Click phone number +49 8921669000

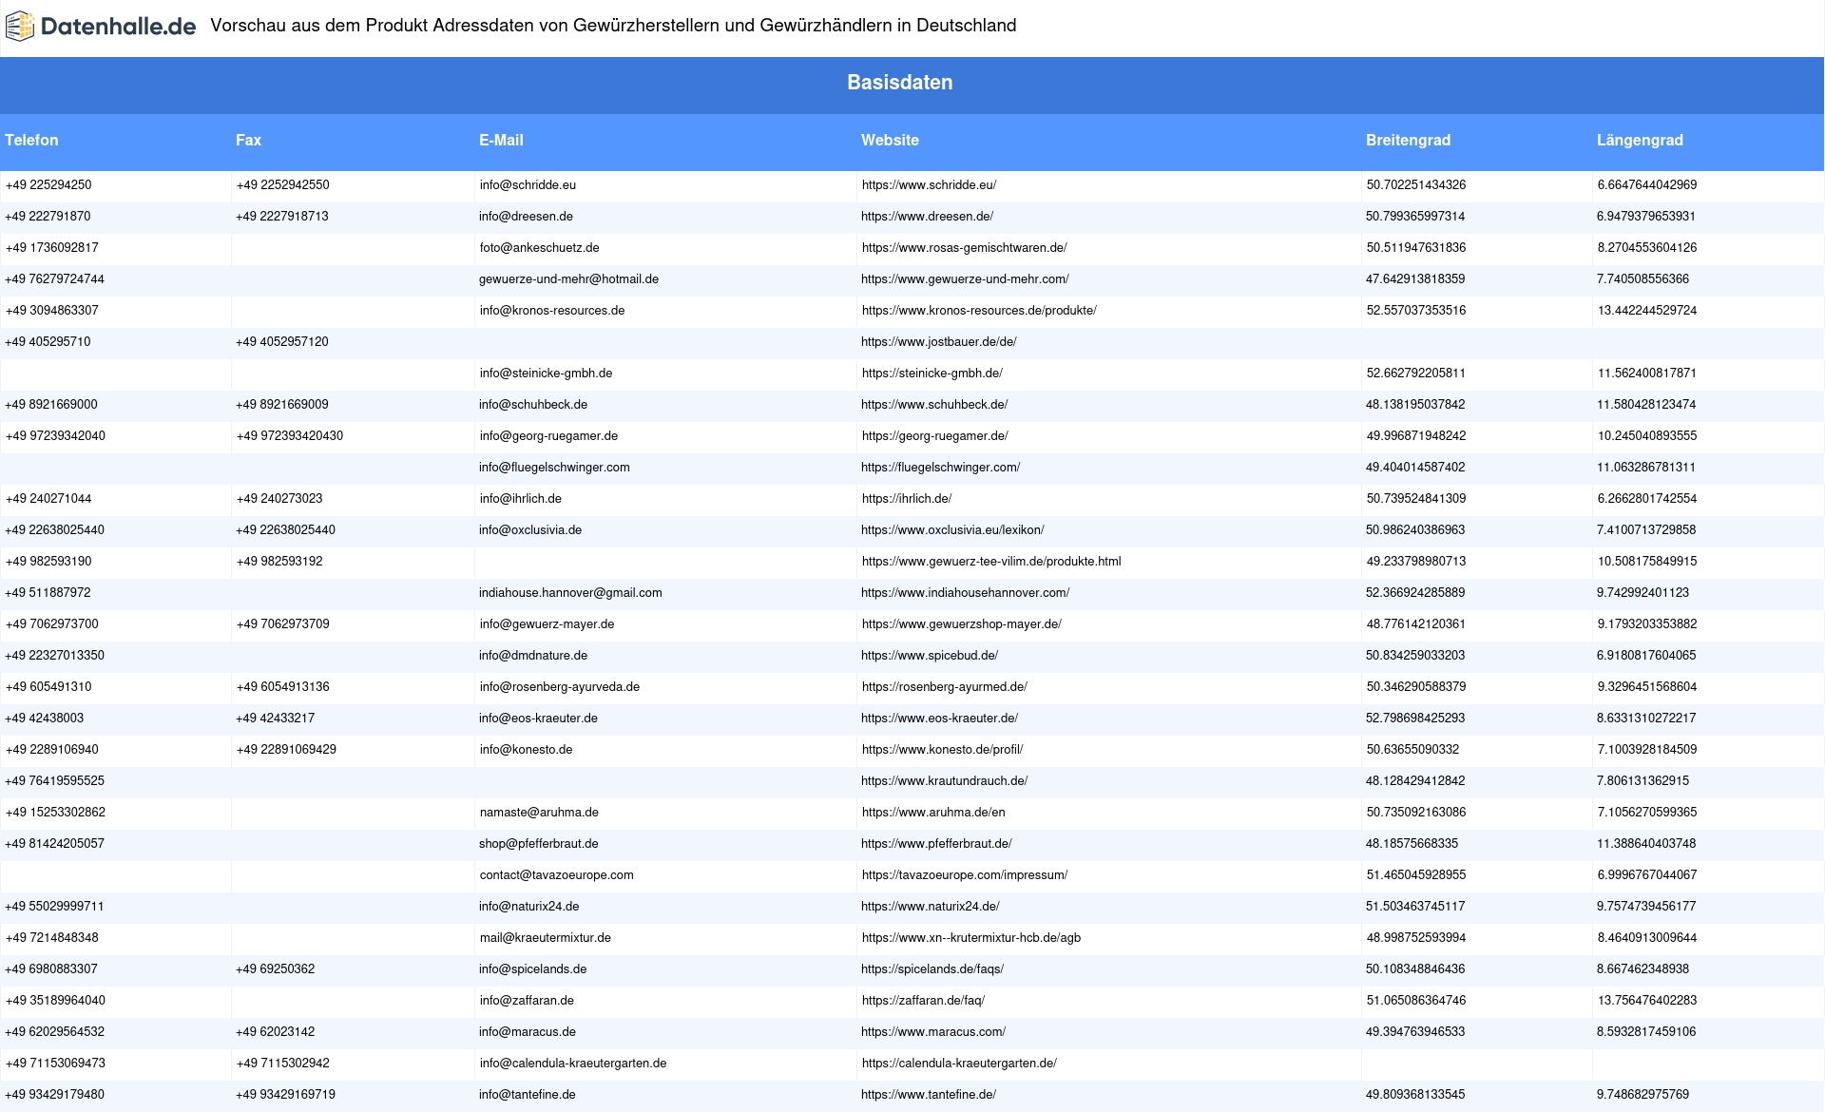click(51, 405)
